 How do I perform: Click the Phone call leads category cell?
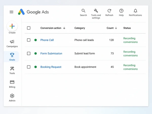coord(84,40)
